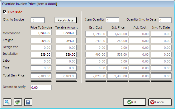Click Time Price To Invoice field
This screenshot has width=175, height=109.
[41, 68]
